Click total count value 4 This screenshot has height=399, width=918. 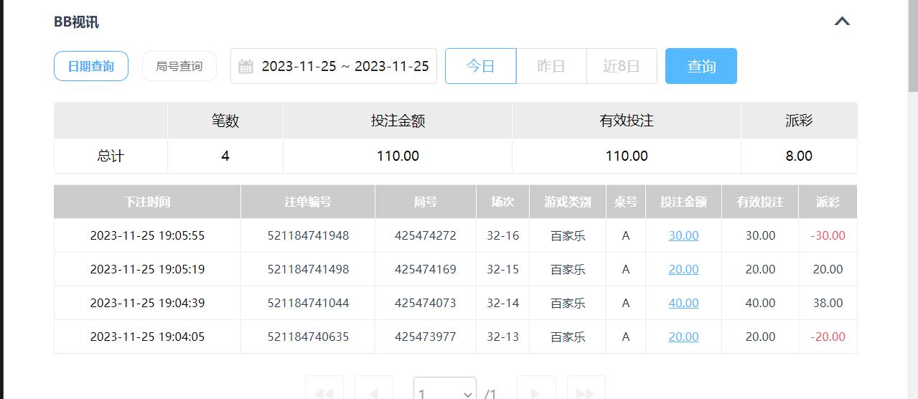pos(225,156)
